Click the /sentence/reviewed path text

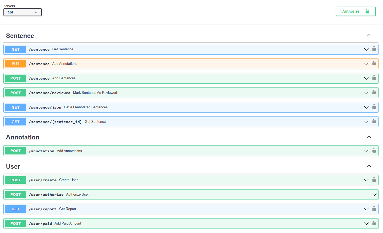pos(50,93)
